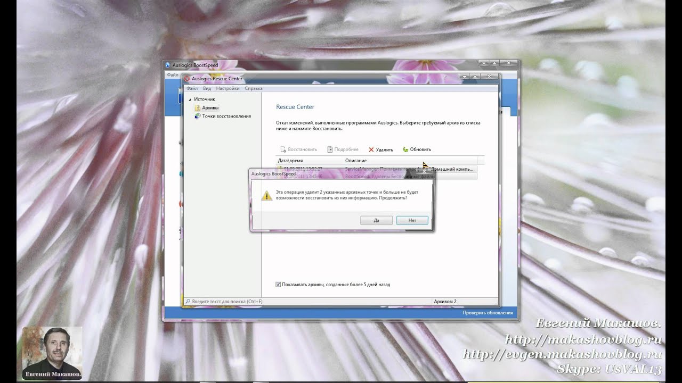Select Архивы in the source tree
The height and width of the screenshot is (383, 682).
pos(210,107)
